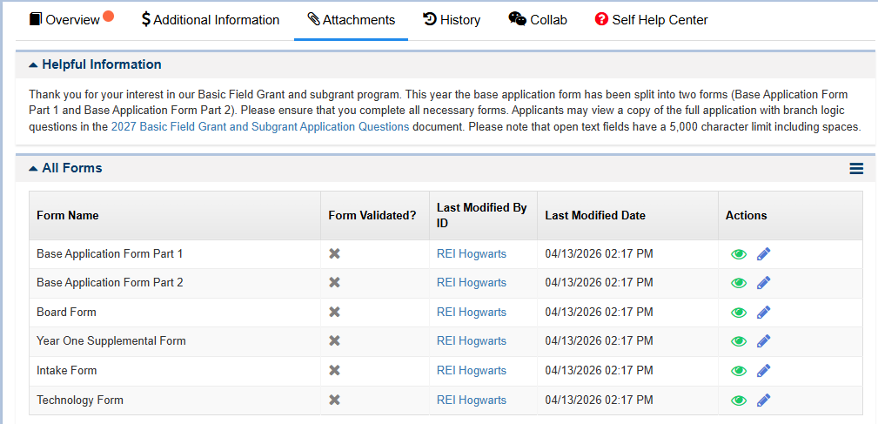
Task: Select the Attachments tab
Action: pyautogui.click(x=351, y=20)
